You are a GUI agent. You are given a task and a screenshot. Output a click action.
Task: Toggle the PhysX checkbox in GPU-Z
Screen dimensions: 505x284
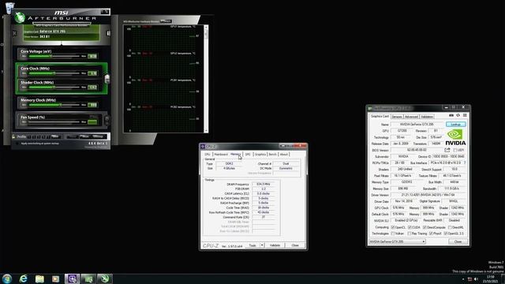click(x=431, y=234)
